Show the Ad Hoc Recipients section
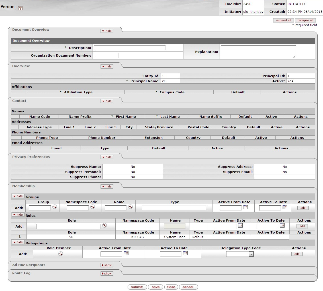This screenshot has width=323, height=291. click(x=107, y=265)
